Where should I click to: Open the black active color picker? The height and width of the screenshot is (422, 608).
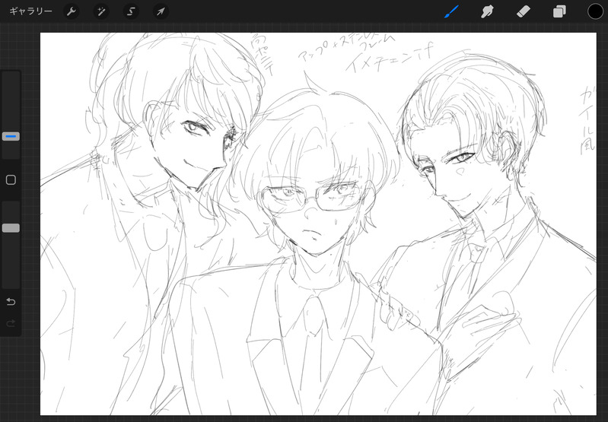coord(595,11)
